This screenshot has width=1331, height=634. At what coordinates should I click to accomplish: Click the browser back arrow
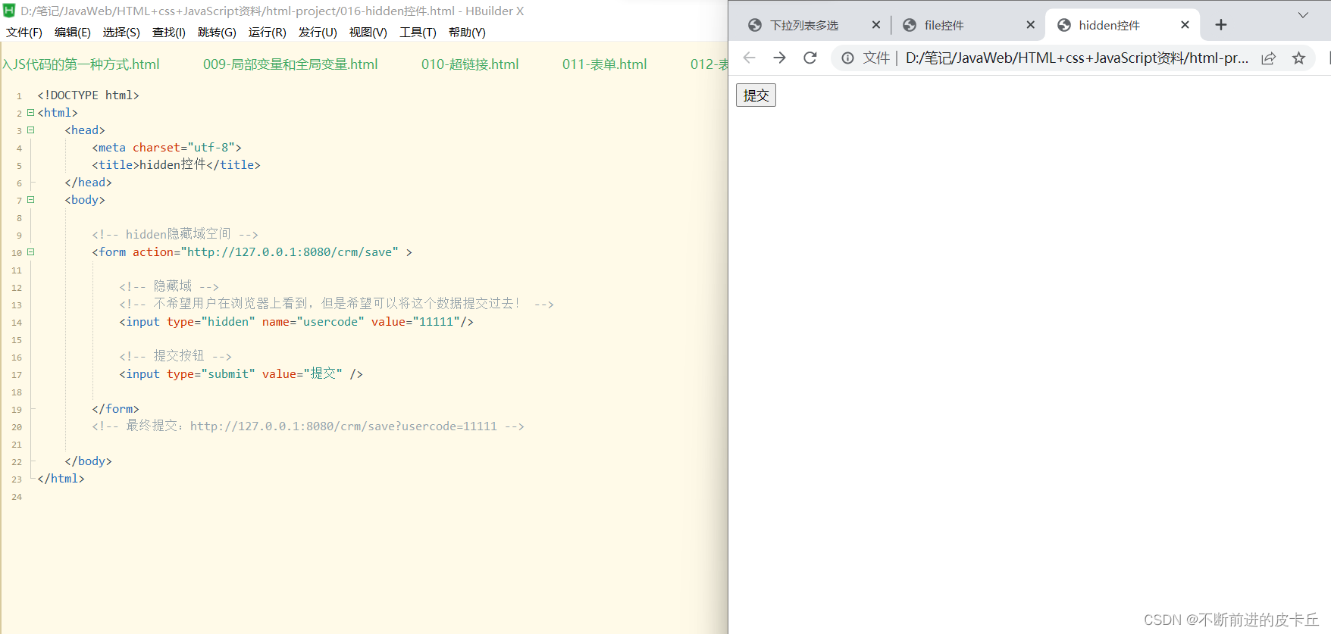(750, 58)
